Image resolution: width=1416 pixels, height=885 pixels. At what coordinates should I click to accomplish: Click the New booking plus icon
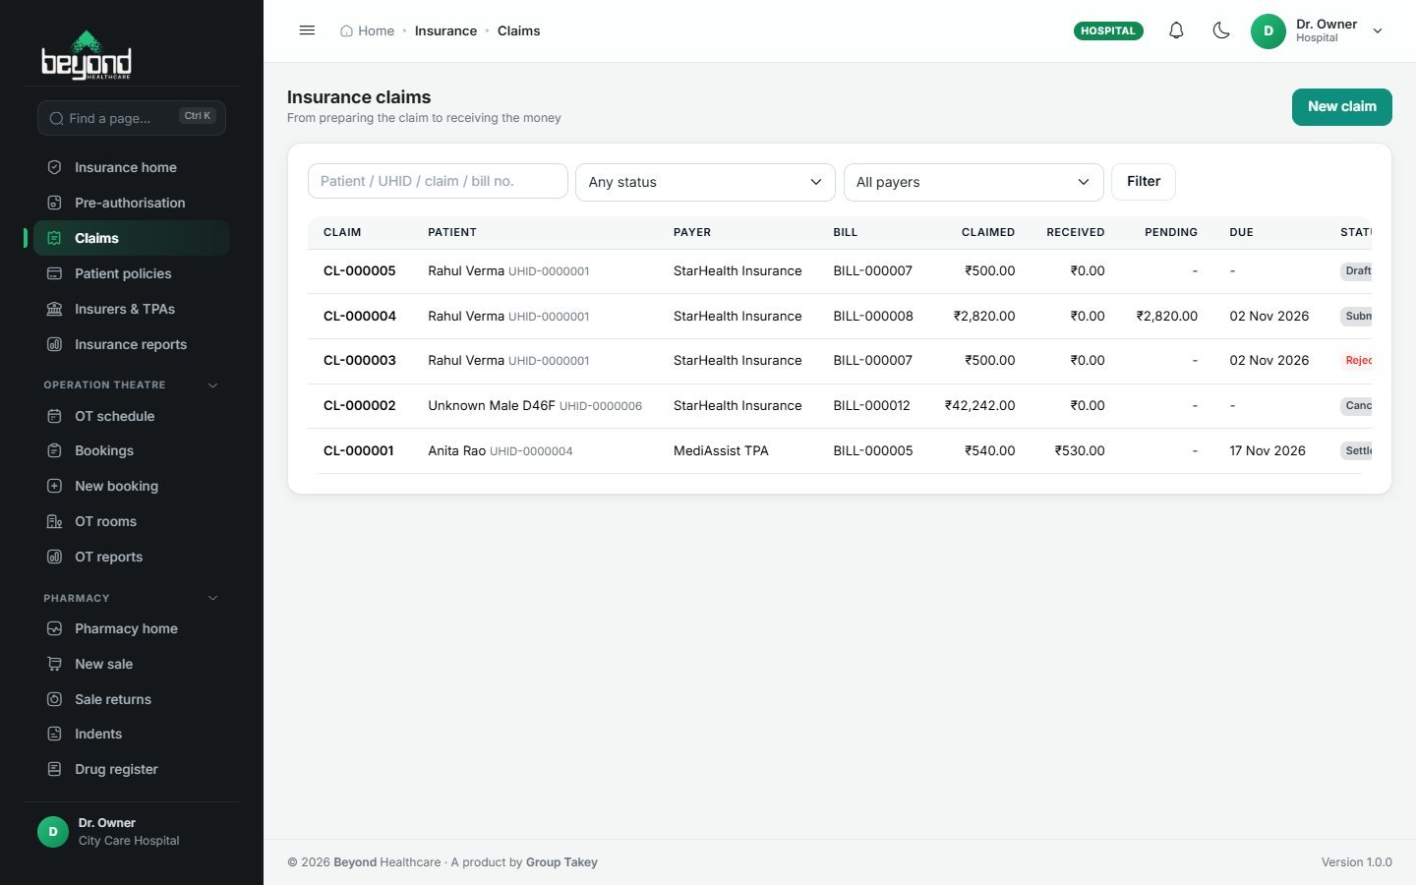pyautogui.click(x=55, y=486)
